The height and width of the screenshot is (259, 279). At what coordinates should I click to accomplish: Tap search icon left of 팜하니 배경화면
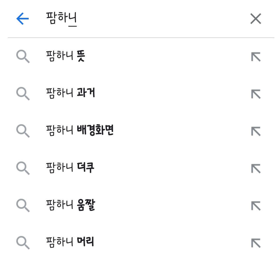click(x=23, y=131)
